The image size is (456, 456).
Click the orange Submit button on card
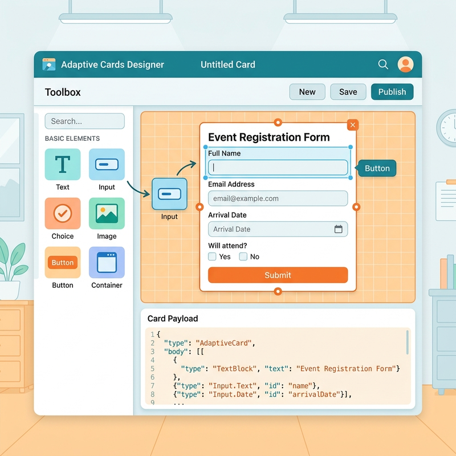[278, 275]
